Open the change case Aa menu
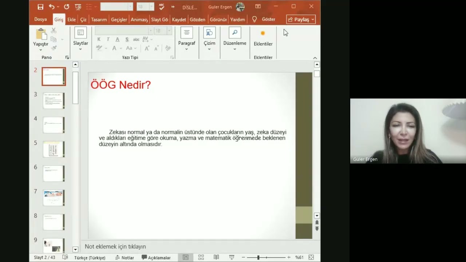 coord(131,48)
